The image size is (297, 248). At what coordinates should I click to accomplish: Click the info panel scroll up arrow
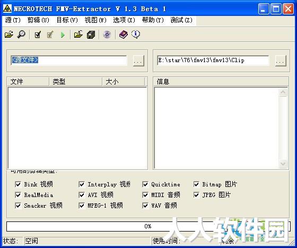click(x=283, y=92)
